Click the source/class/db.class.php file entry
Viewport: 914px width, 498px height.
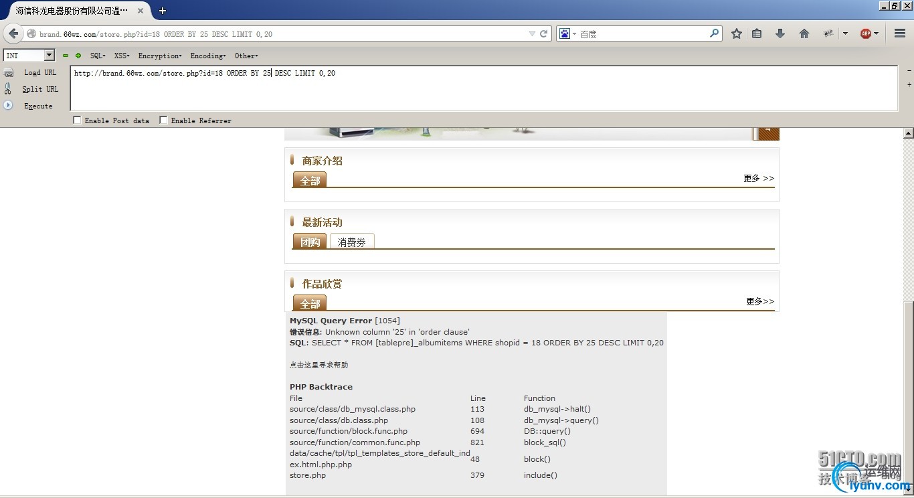pyautogui.click(x=339, y=420)
